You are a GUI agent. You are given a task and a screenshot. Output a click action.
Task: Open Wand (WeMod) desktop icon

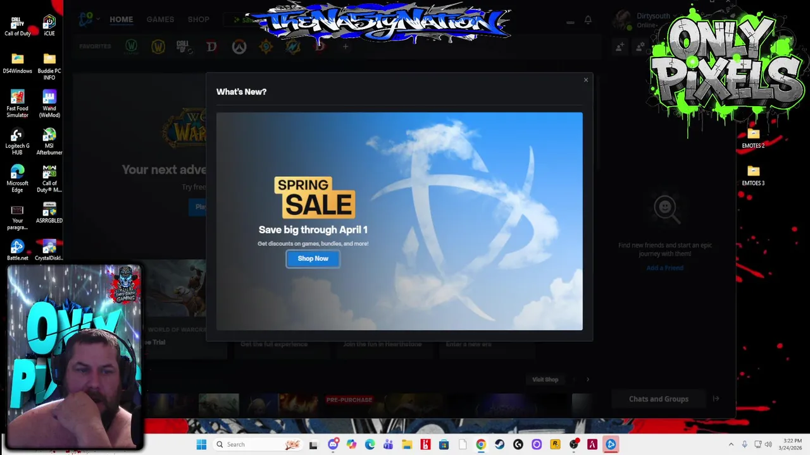pyautogui.click(x=49, y=104)
